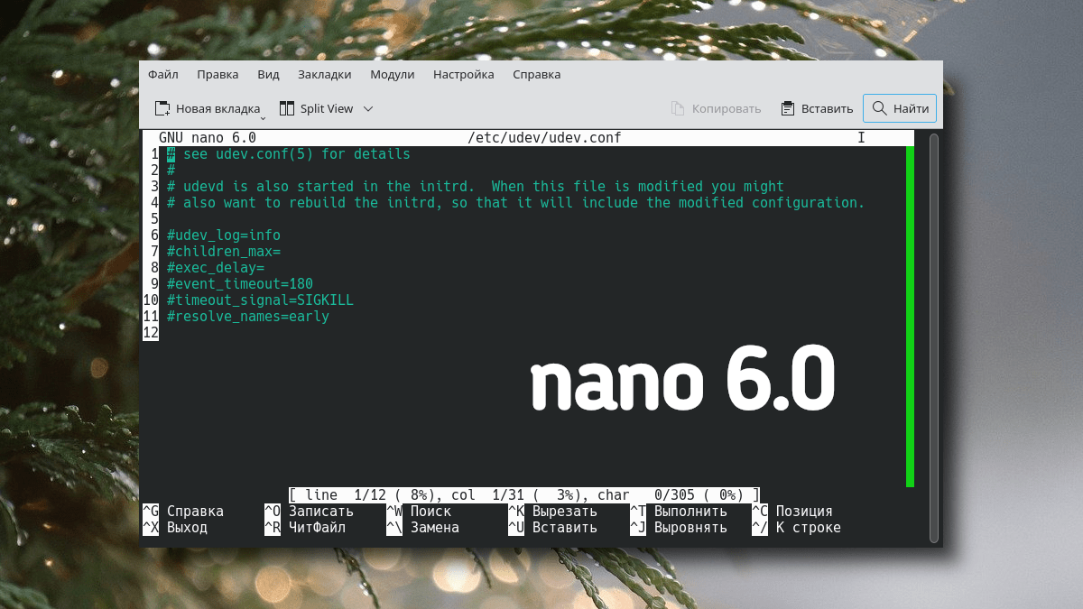Open the Справка menu in menu bar
The height and width of the screenshot is (609, 1083).
tap(536, 75)
